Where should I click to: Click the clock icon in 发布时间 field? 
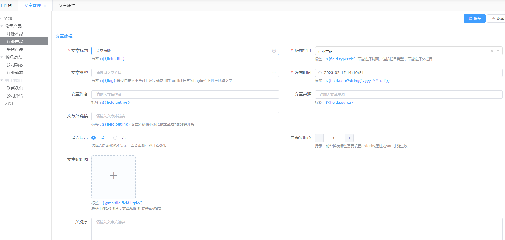[x=320, y=73]
